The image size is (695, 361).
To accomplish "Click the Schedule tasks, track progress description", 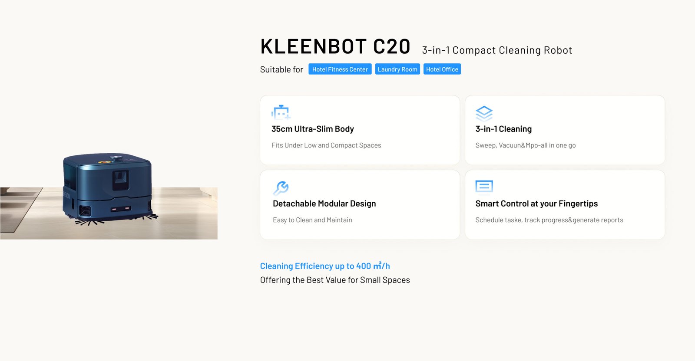I will [x=549, y=220].
